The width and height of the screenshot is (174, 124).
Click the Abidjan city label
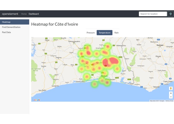[x=104, y=76]
